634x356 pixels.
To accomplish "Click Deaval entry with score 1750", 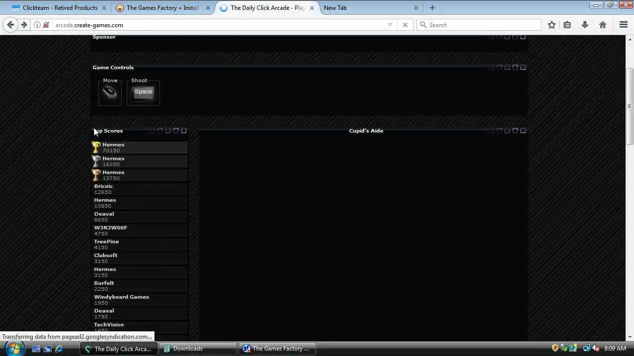I will tap(104, 311).
